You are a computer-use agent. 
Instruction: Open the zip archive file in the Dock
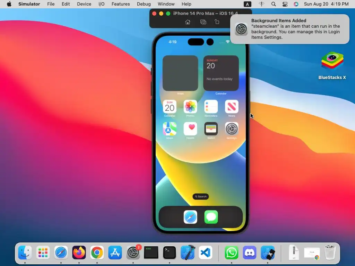pyautogui.click(x=294, y=252)
